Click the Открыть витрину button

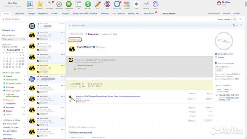168,14
